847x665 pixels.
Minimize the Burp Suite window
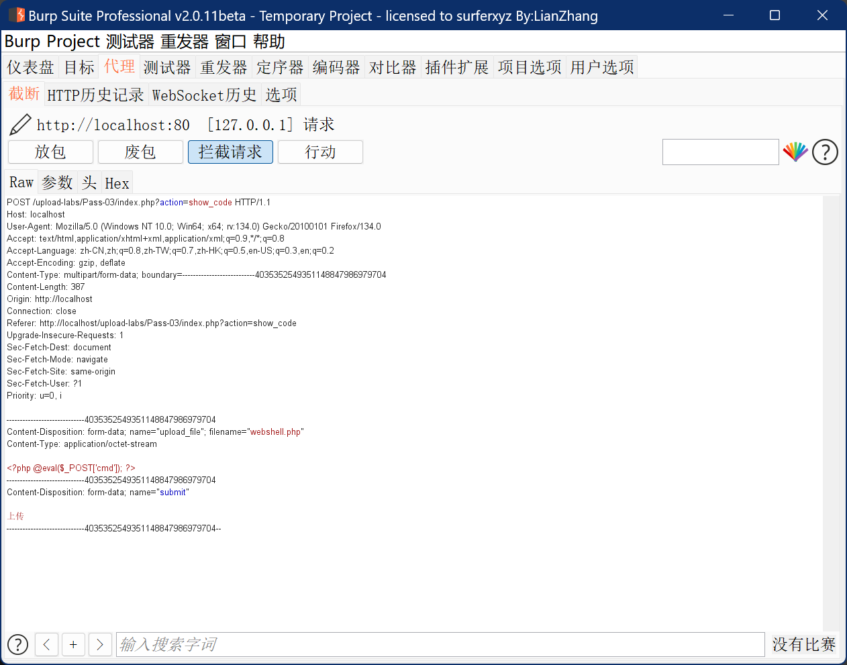(x=729, y=15)
